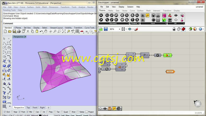Toggle the red shaded preview mode in Grasshopper
The width and height of the screenshot is (206, 116).
pos(183,29)
